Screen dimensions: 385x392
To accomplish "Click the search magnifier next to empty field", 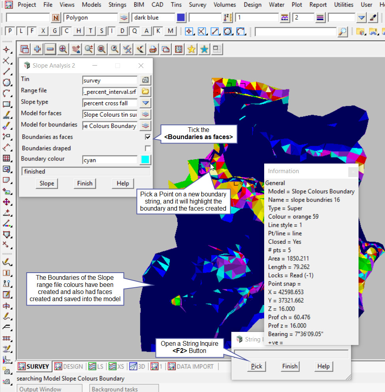I will [343, 32].
